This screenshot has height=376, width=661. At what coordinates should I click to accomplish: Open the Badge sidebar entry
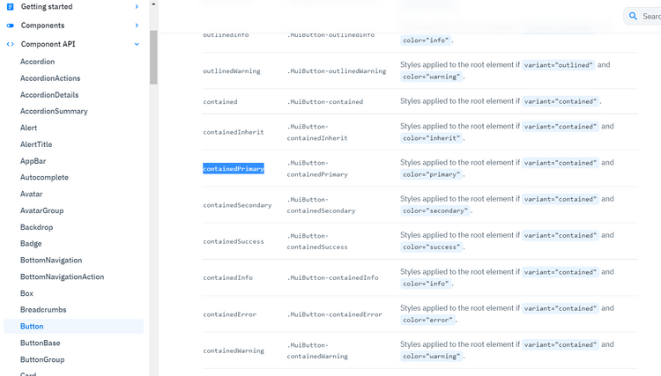(x=31, y=243)
